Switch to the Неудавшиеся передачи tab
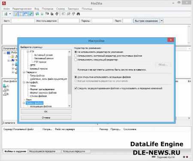This screenshot has height=161, width=193. pos(42,151)
